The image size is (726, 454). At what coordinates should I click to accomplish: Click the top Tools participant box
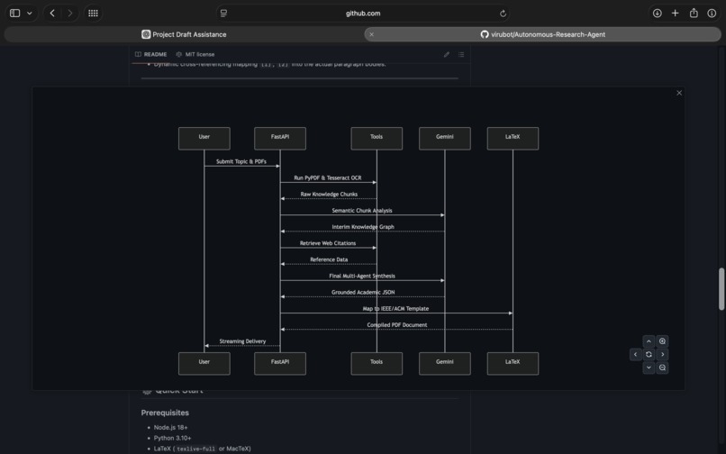(x=377, y=139)
